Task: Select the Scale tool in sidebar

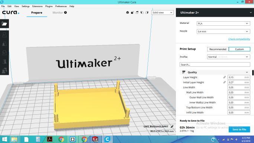Action: tap(4, 44)
